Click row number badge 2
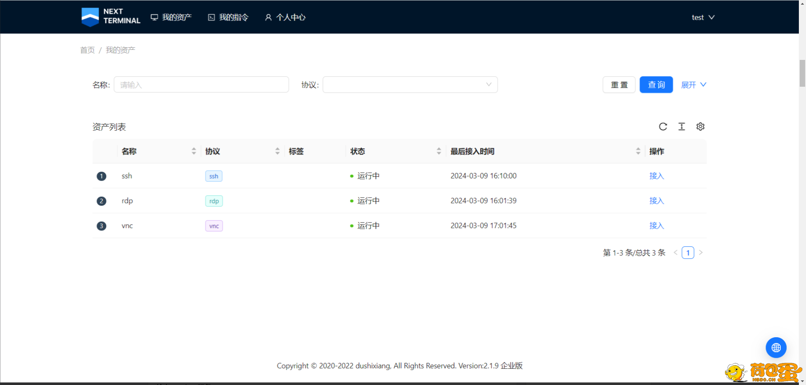 tap(101, 201)
